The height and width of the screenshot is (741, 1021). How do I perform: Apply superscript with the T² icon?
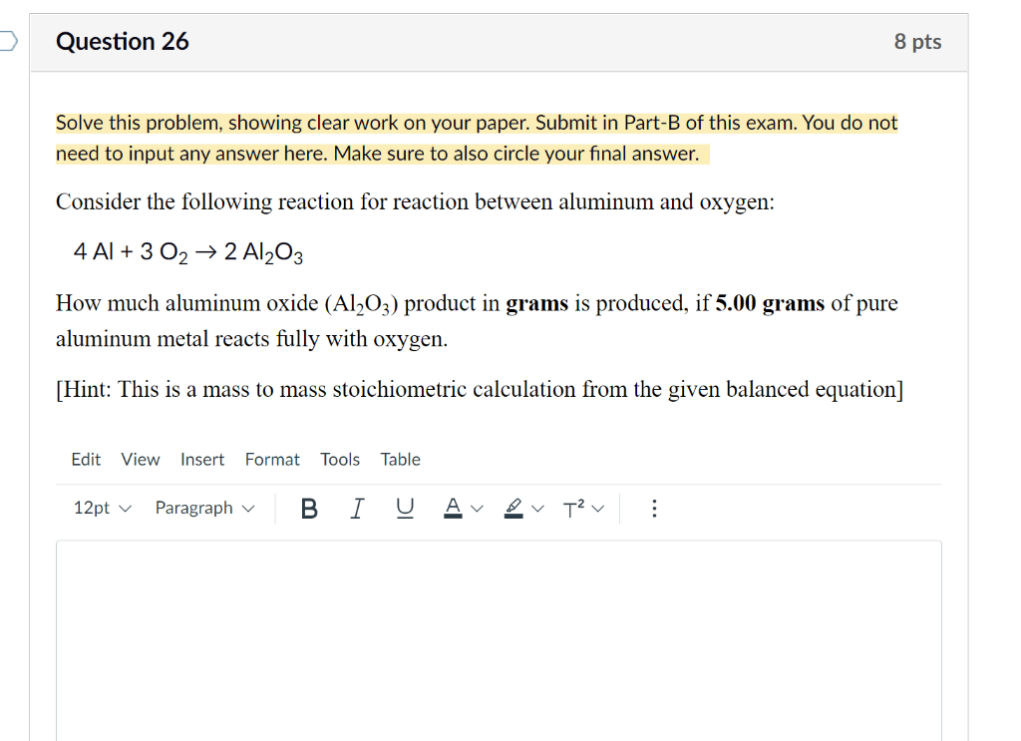coord(572,509)
